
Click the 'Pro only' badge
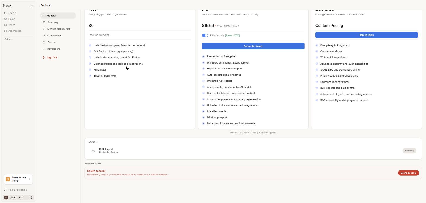(x=409, y=151)
